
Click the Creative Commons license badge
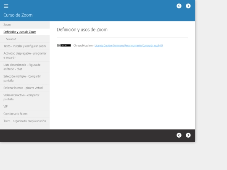point(64,45)
